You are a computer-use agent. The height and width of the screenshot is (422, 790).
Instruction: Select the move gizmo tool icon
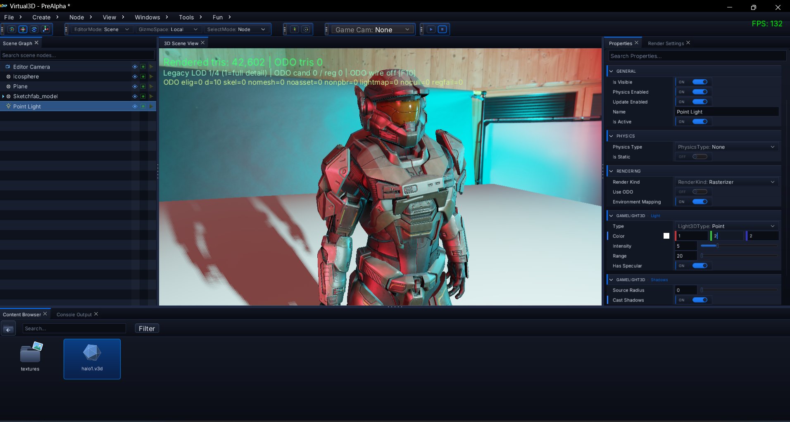click(23, 29)
